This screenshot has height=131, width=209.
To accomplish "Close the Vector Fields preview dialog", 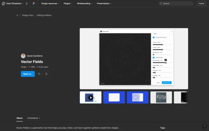I will point(171,31).
